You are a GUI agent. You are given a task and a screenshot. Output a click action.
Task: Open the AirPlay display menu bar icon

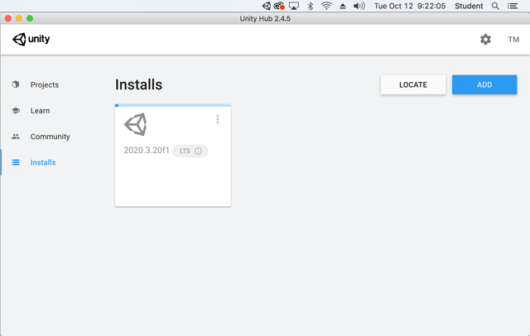point(294,6)
